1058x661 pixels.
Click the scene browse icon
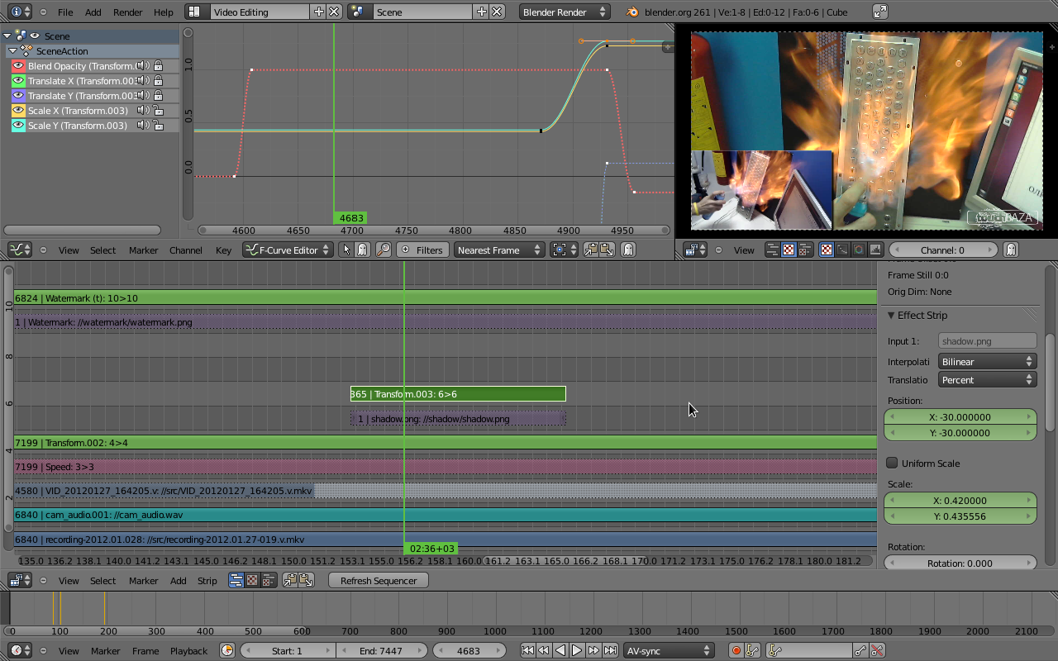click(x=359, y=12)
